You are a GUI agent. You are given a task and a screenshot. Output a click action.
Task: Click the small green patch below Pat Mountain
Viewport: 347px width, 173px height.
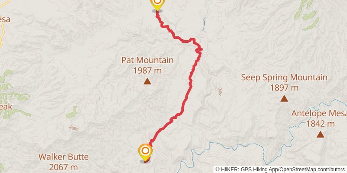(72, 112)
